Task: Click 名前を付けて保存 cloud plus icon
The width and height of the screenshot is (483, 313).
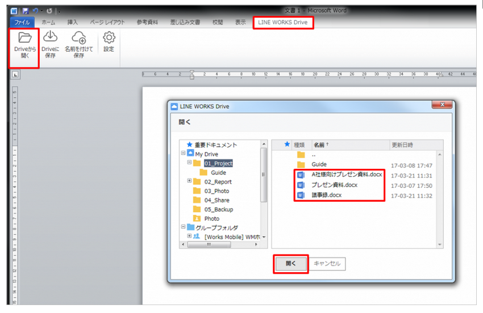Action: pyautogui.click(x=78, y=38)
